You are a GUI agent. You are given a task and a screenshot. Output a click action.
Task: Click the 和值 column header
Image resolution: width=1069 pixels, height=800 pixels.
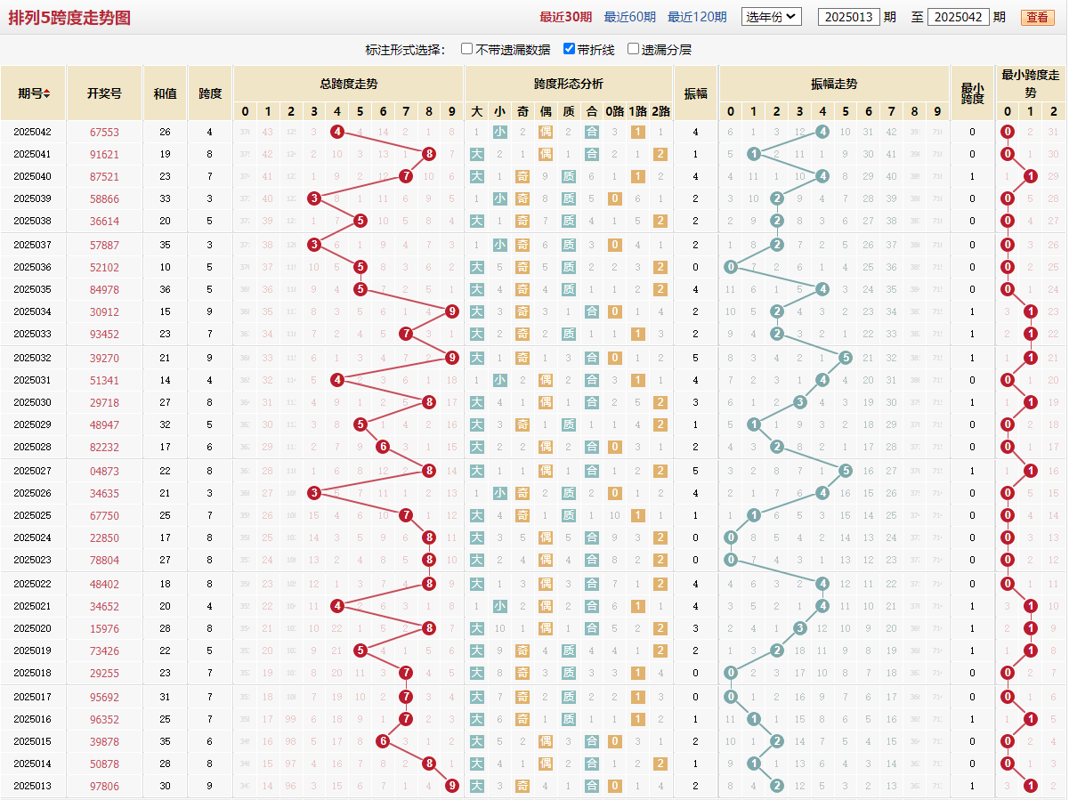pyautogui.click(x=165, y=93)
